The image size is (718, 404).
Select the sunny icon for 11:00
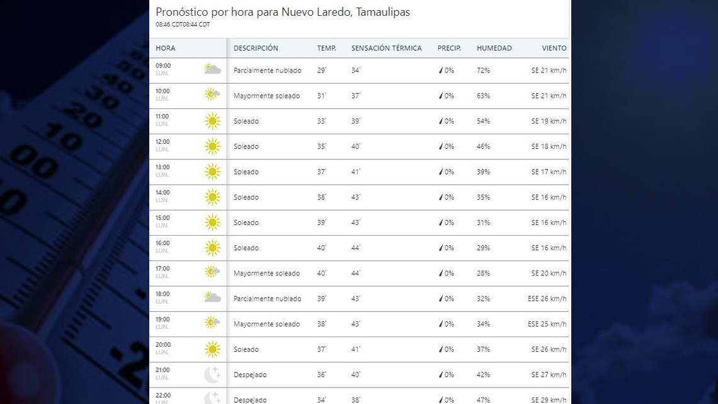click(212, 120)
